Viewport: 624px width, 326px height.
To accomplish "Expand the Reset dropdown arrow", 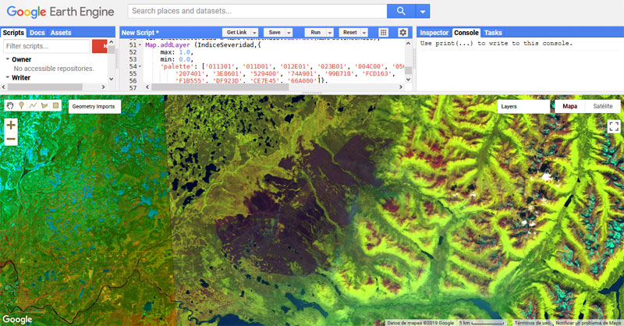I will pyautogui.click(x=364, y=33).
